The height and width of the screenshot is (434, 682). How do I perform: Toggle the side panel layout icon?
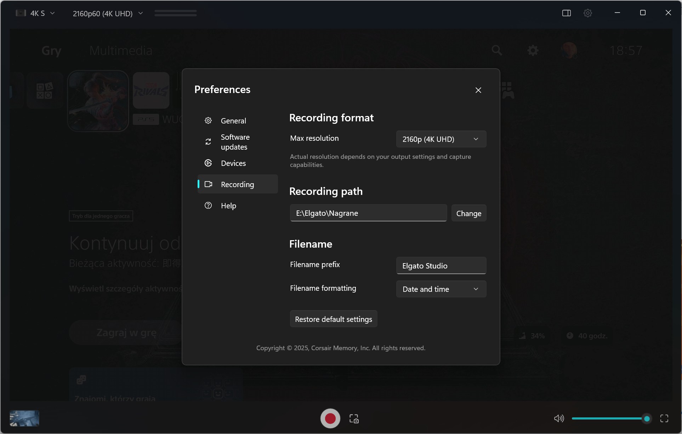(x=566, y=13)
